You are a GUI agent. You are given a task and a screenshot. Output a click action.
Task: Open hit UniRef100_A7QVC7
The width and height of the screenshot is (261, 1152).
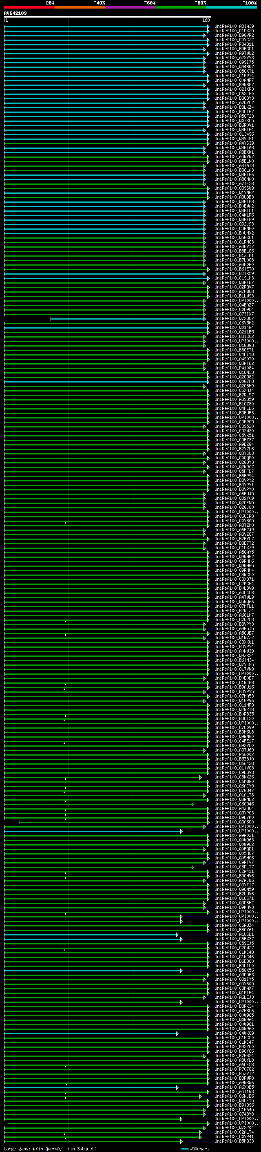pyautogui.click(x=234, y=103)
